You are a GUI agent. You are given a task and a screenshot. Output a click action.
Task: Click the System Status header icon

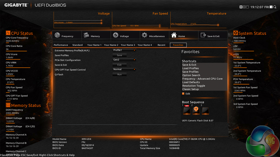coord(235,33)
